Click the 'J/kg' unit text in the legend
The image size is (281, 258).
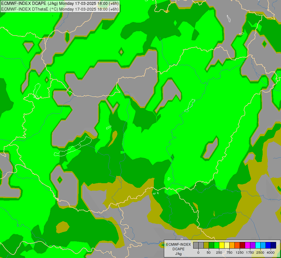(x=179, y=254)
